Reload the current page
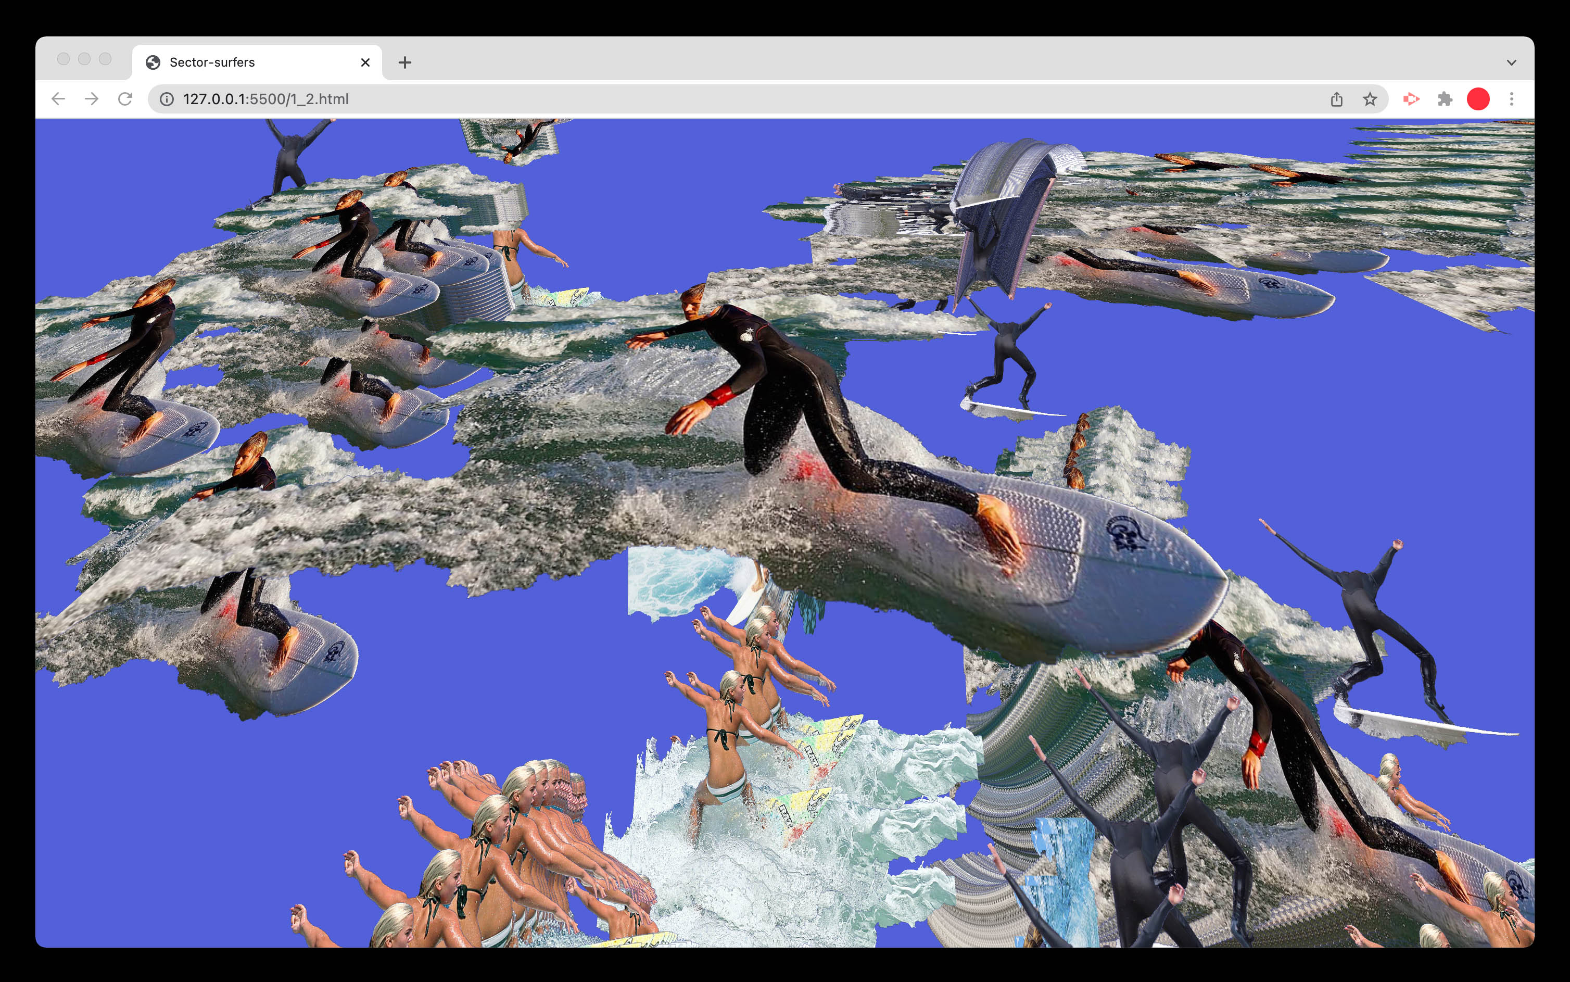 click(125, 99)
